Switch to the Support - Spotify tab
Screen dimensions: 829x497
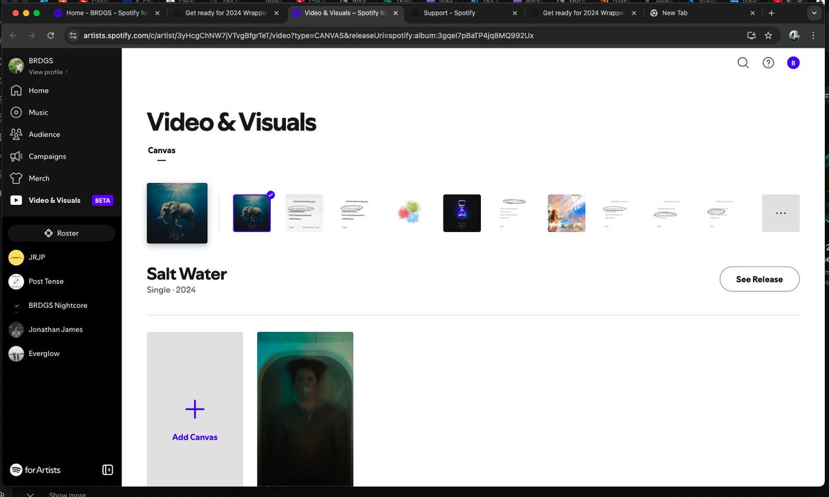point(463,13)
